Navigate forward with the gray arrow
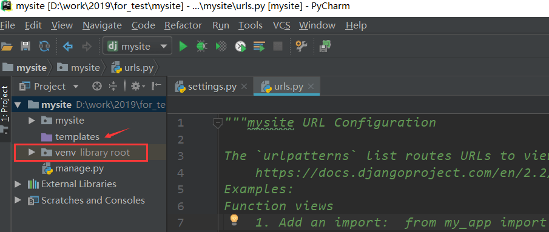The width and height of the screenshot is (549, 232). (x=86, y=47)
